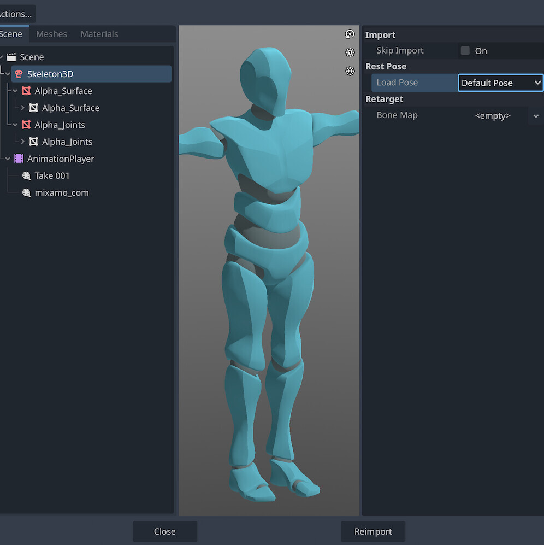Click the Close button
544x545 pixels.
tap(165, 531)
